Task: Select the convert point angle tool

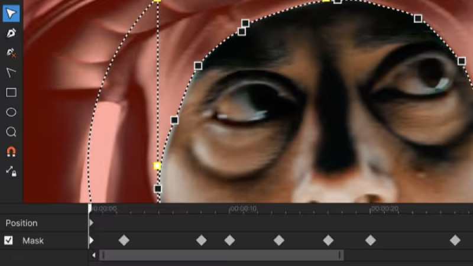Action: click(x=11, y=72)
